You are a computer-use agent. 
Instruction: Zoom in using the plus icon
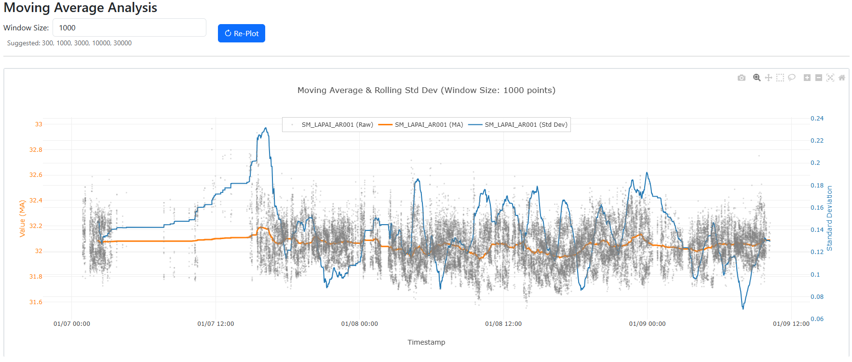pyautogui.click(x=807, y=78)
